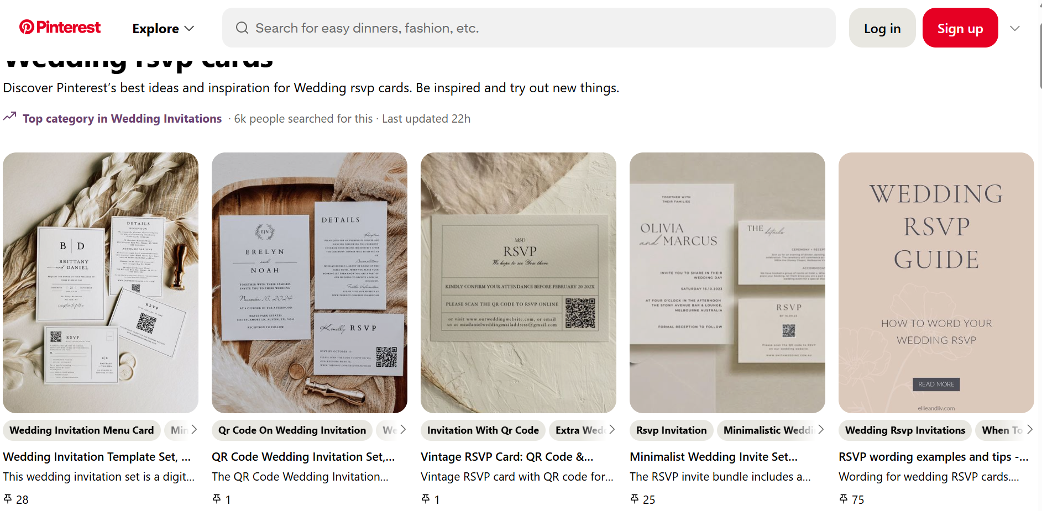The height and width of the screenshot is (511, 1042).
Task: Select the Wedding Rsvp Invitations tag
Action: [905, 430]
